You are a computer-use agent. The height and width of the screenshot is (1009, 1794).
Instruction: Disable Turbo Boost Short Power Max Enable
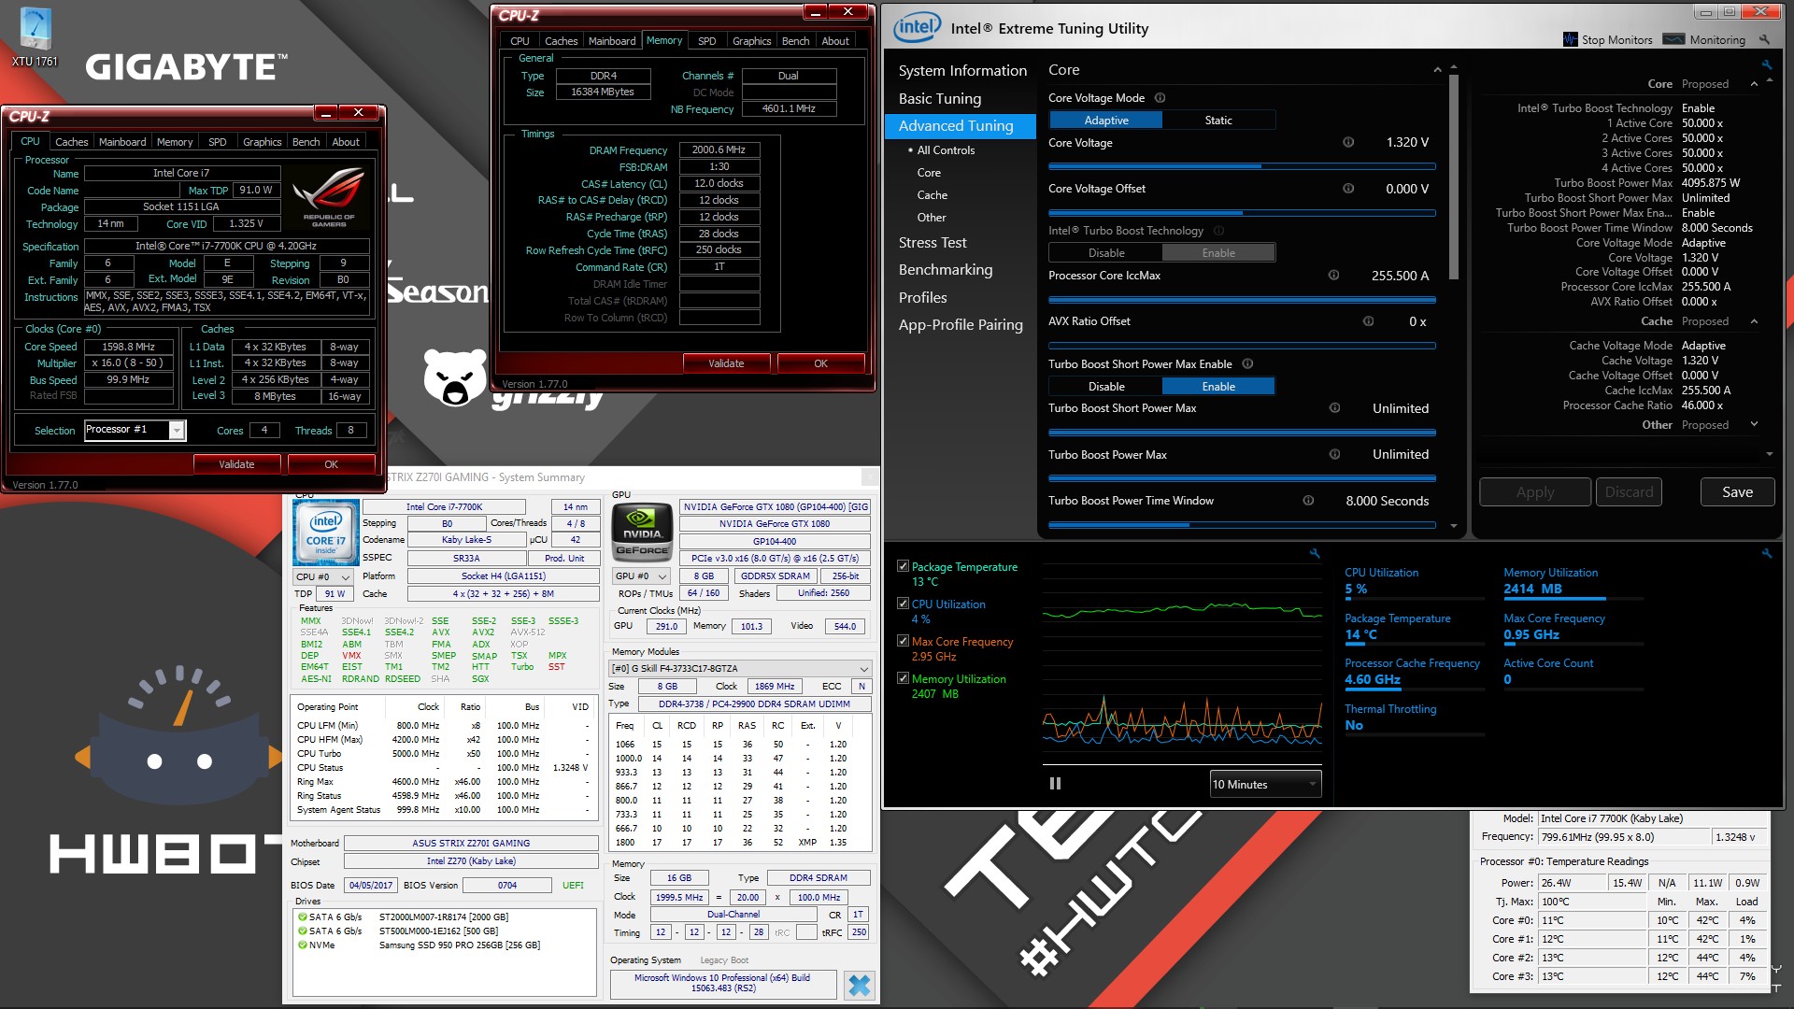pos(1106,387)
